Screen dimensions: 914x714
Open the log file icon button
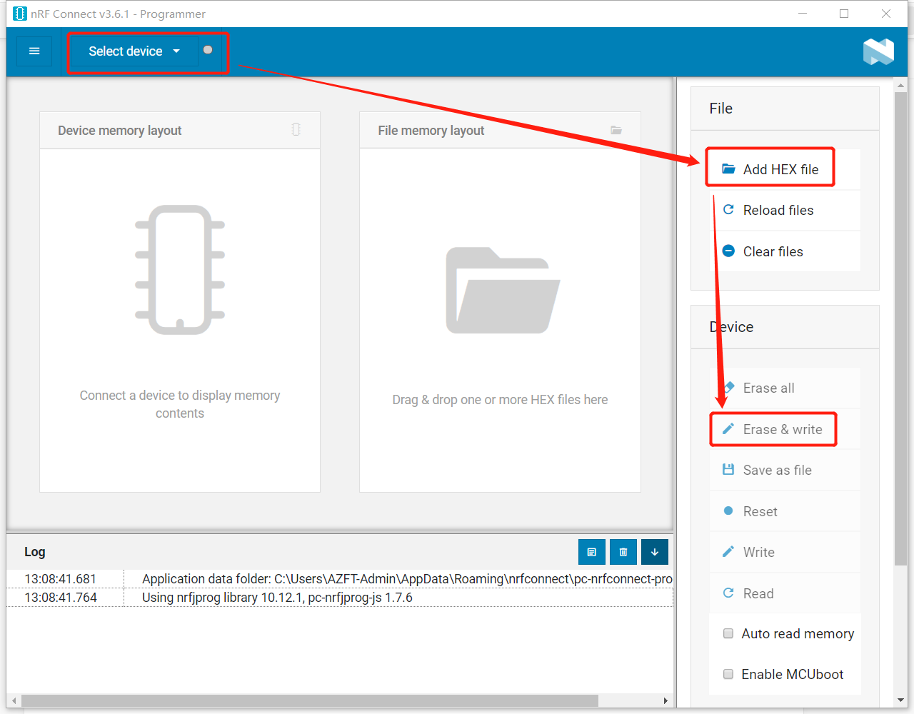(x=592, y=552)
